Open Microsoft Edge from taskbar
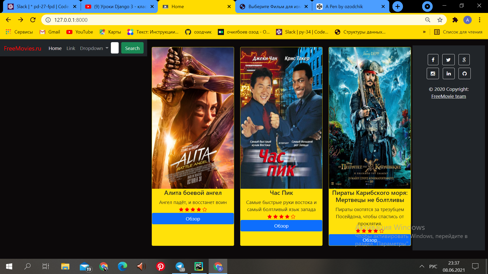 click(x=123, y=266)
